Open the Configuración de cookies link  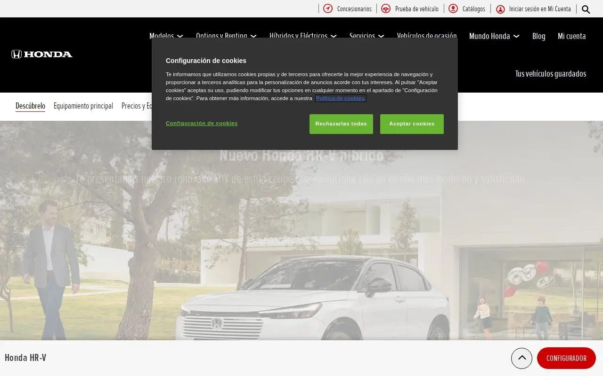[x=202, y=123]
